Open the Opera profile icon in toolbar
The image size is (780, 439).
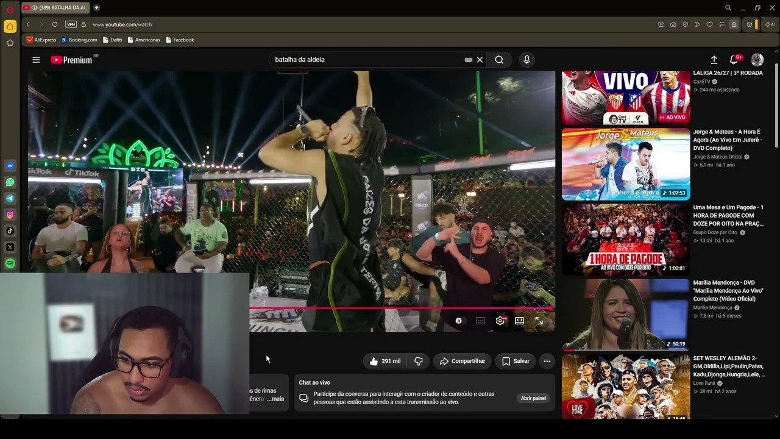pos(734,24)
